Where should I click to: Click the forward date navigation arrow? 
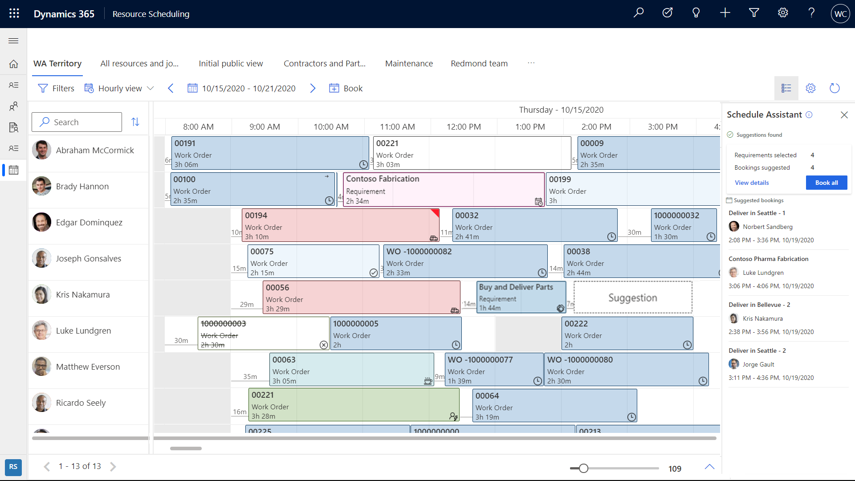[313, 88]
